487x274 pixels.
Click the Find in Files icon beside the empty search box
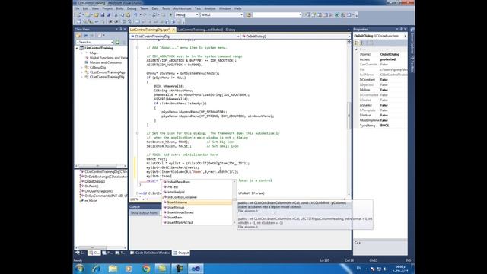(x=249, y=15)
